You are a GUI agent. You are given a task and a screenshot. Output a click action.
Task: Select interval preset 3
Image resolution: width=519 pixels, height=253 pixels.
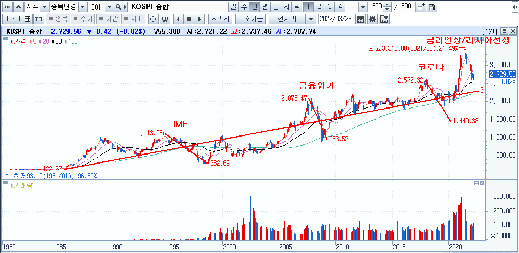click(330, 6)
